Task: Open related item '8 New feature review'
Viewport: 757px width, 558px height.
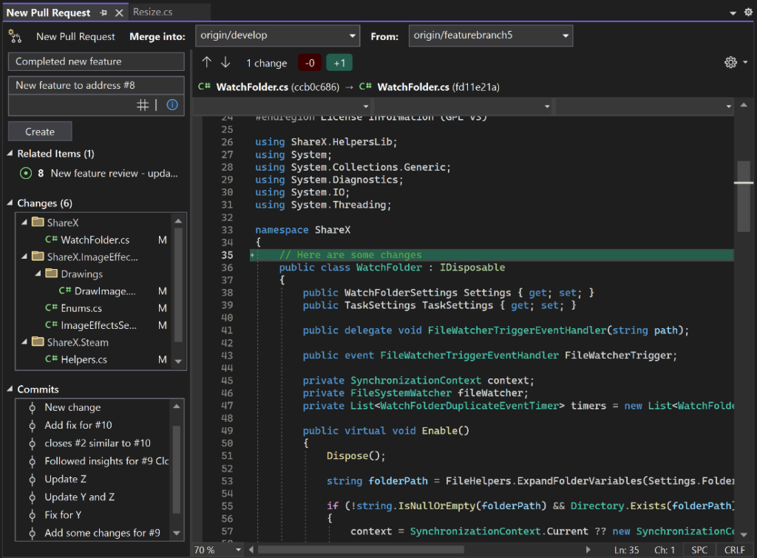Action: pos(100,173)
